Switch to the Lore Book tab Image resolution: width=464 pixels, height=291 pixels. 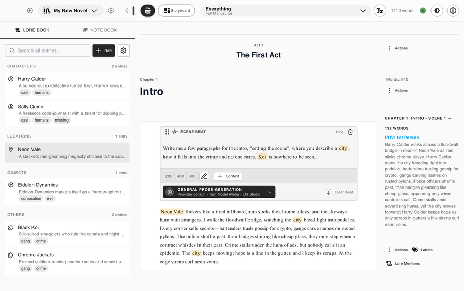click(32, 30)
